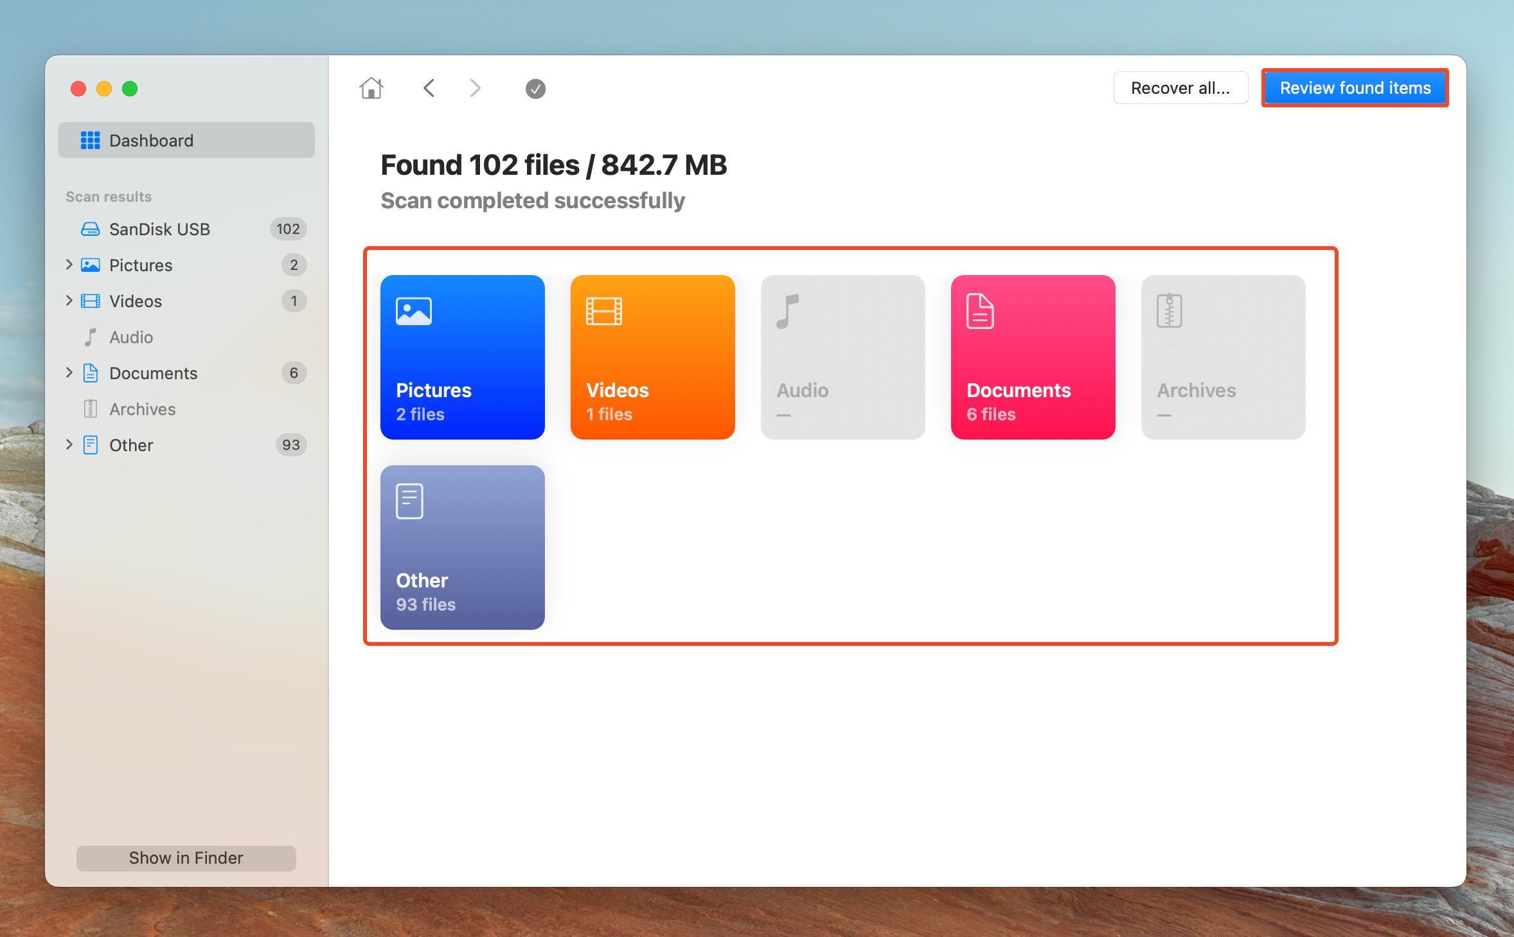Click the 93 count badge beside Other

pyautogui.click(x=291, y=445)
